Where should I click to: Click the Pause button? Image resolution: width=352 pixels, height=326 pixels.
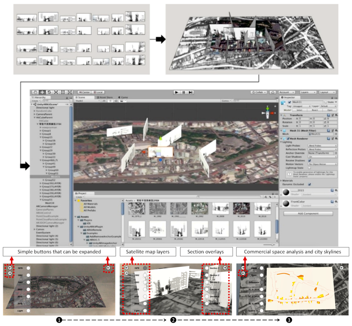(x=184, y=92)
